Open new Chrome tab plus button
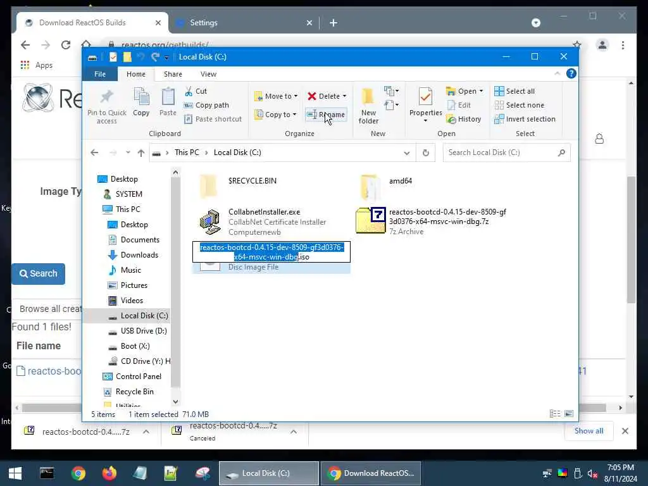This screenshot has width=648, height=486. point(333,23)
